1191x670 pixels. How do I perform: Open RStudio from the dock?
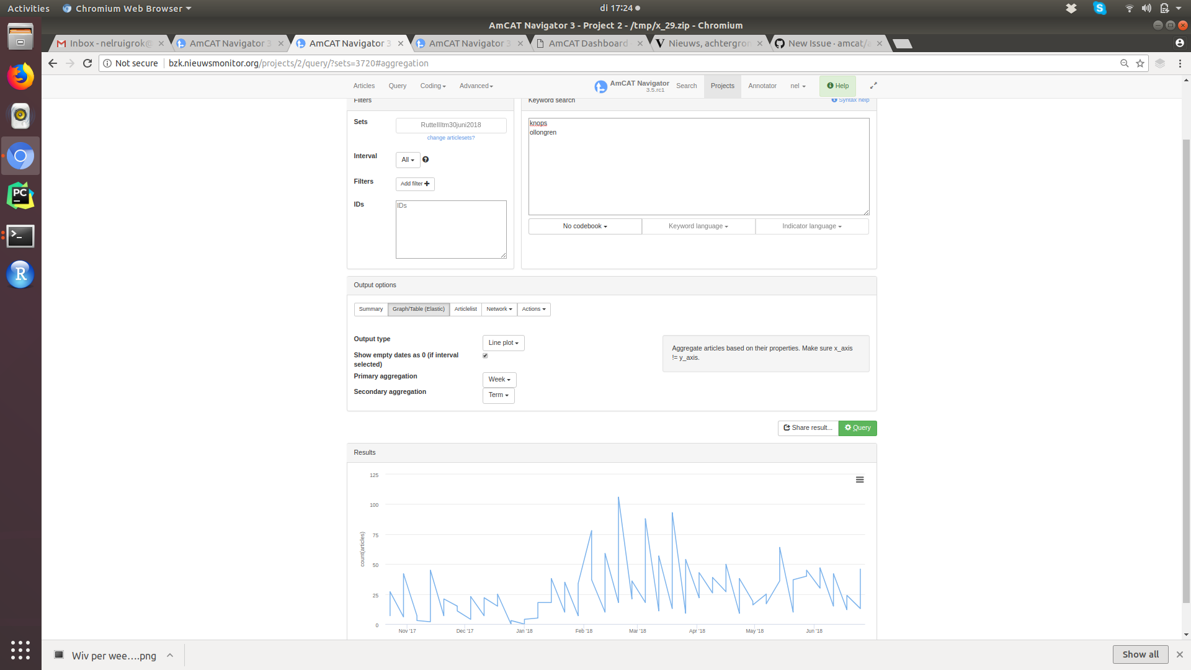point(20,274)
